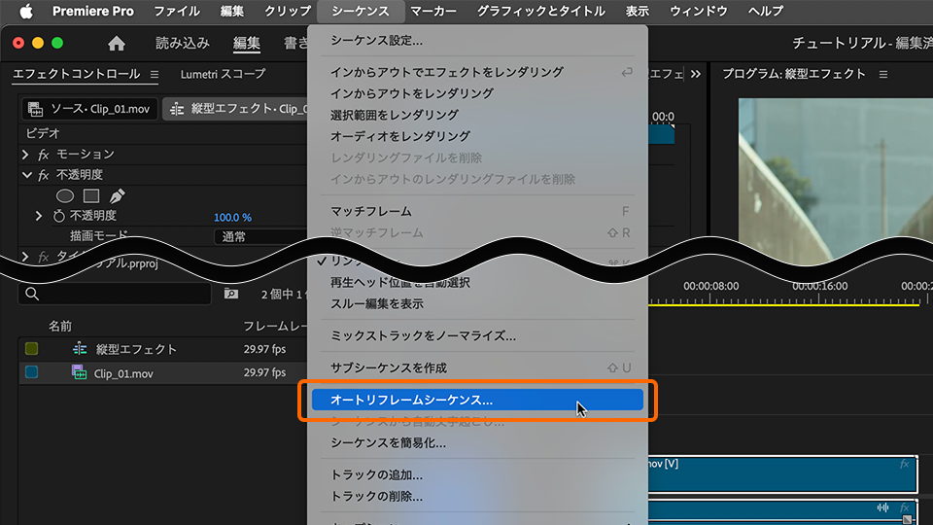Image resolution: width=933 pixels, height=525 pixels.
Task: Choose インからアウトをレンダリング
Action: [478, 93]
